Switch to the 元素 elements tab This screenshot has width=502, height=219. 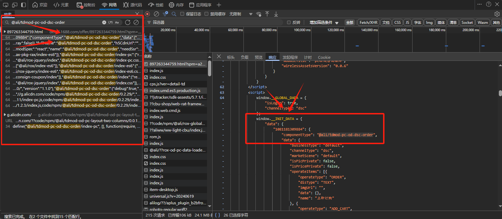tap(61, 5)
